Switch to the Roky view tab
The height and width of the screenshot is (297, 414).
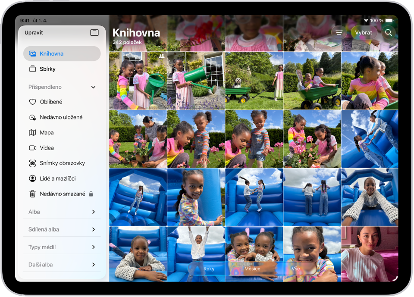click(209, 269)
